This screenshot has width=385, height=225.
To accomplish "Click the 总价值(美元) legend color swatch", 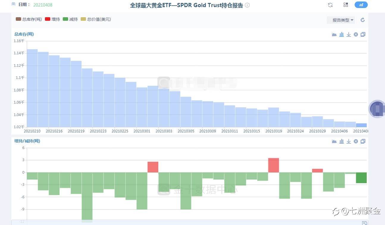I will click(x=83, y=19).
